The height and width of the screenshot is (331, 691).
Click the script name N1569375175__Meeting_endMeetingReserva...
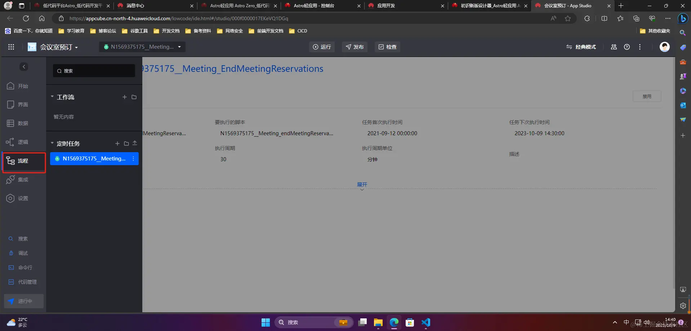(x=277, y=133)
